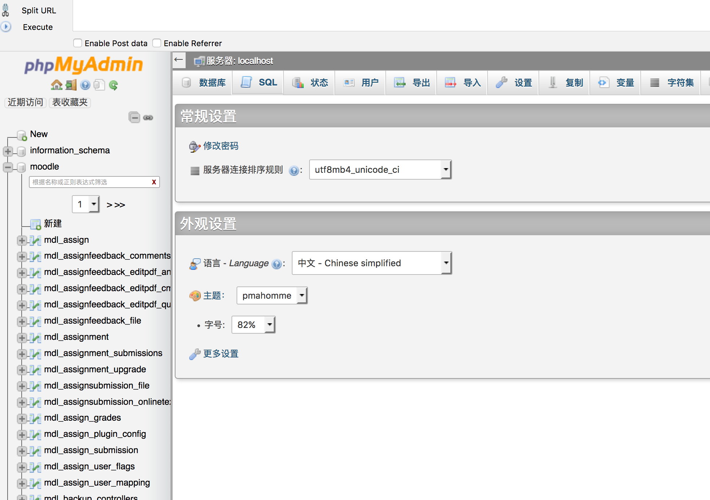Open the 状态 status tab
710x500 pixels.
pos(309,83)
